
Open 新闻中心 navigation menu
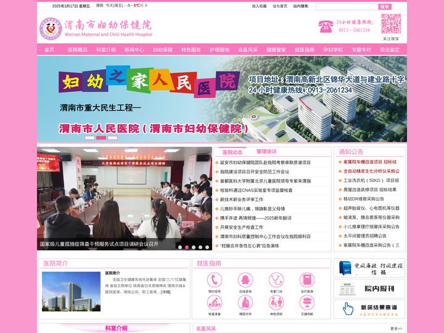(134, 49)
